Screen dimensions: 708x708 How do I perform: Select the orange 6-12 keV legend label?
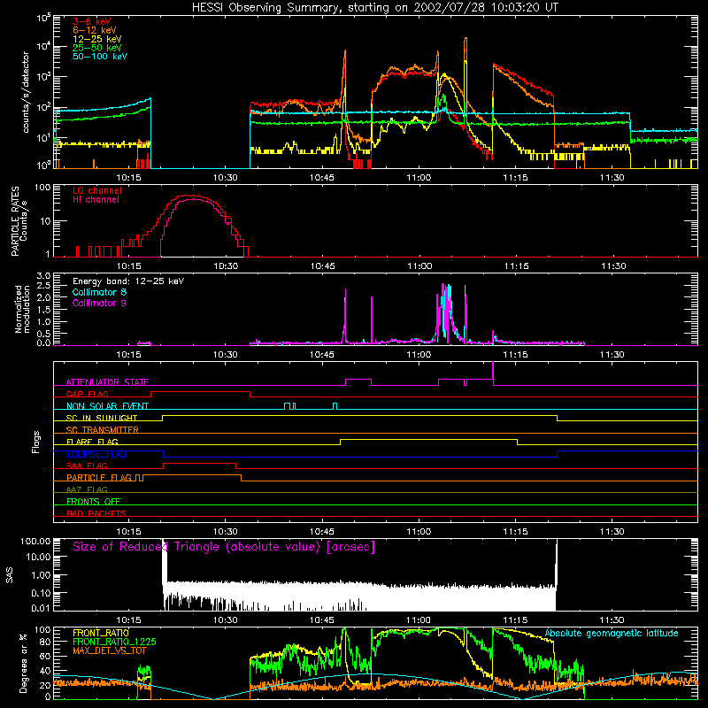pos(95,30)
